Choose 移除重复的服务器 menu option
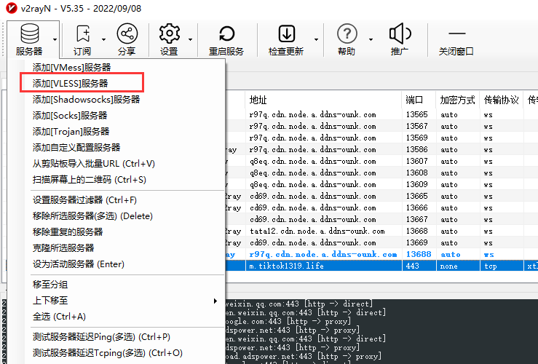This screenshot has height=364, width=538. [x=68, y=232]
